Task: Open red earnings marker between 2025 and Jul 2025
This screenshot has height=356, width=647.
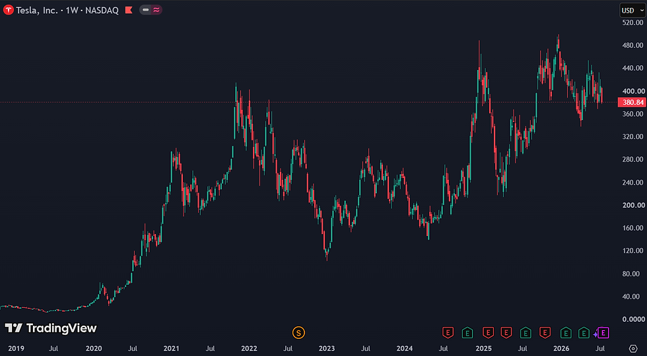Action: 506,332
